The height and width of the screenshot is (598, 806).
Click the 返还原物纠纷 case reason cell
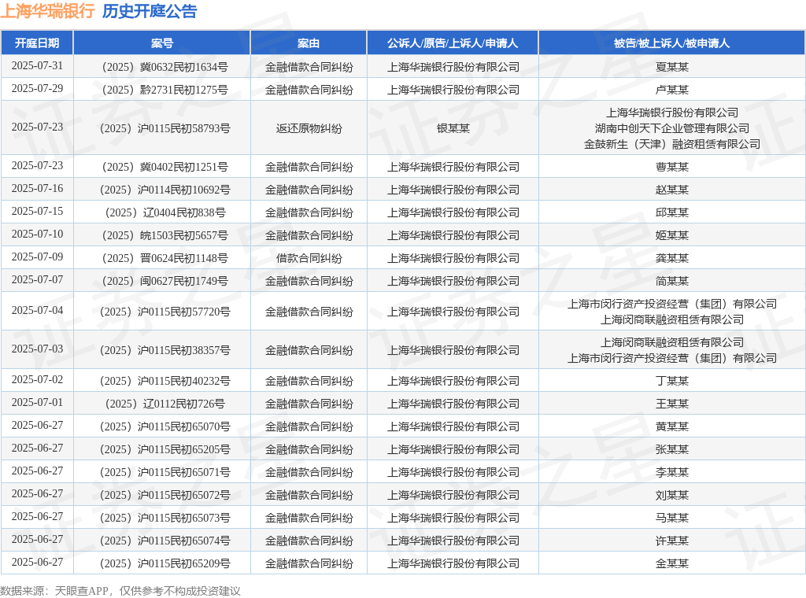(309, 128)
